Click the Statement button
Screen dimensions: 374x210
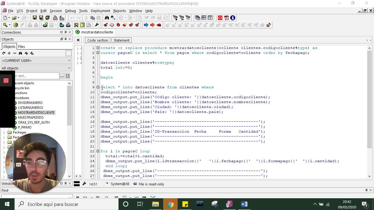(x=121, y=40)
